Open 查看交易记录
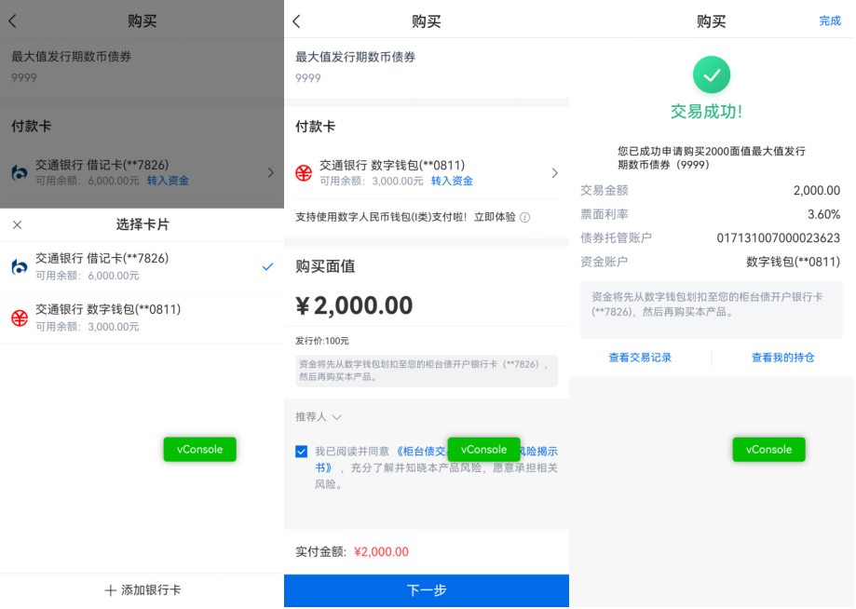Viewport: 856px width, 609px height. point(640,358)
